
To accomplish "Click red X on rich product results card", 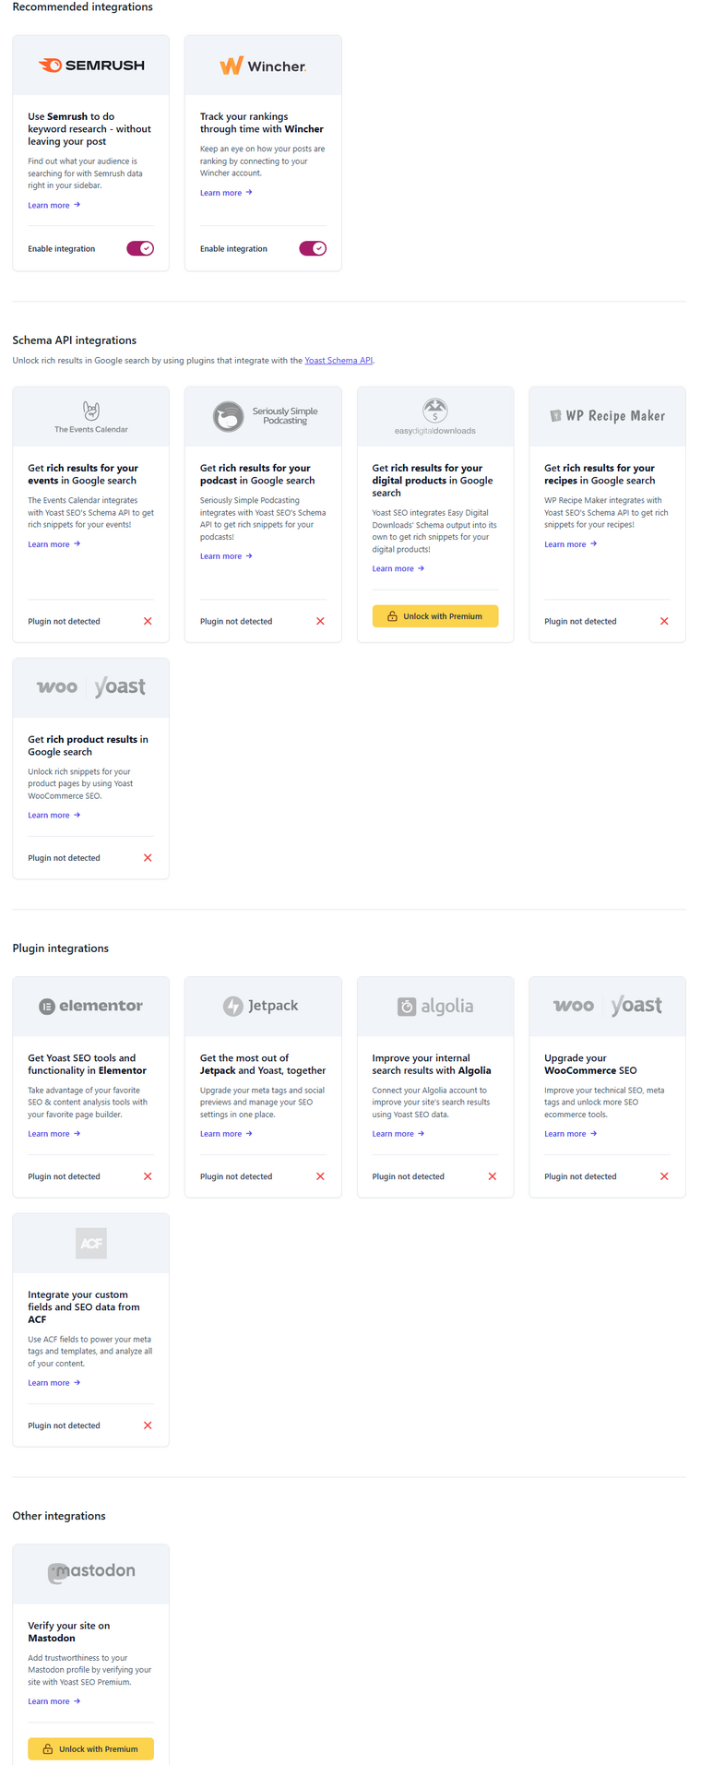I will click(x=148, y=858).
